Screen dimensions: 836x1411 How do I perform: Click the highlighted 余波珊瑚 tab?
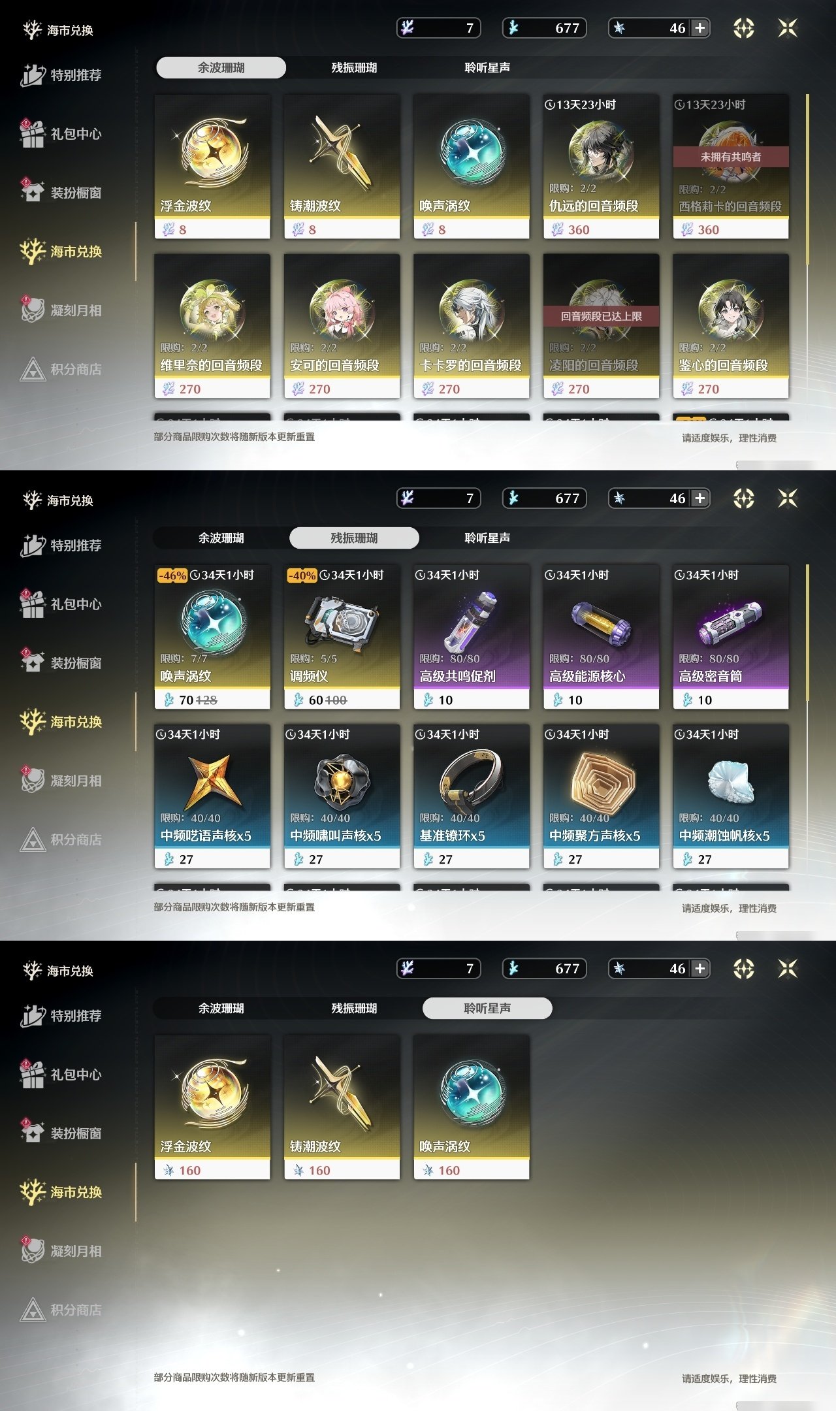(x=221, y=67)
